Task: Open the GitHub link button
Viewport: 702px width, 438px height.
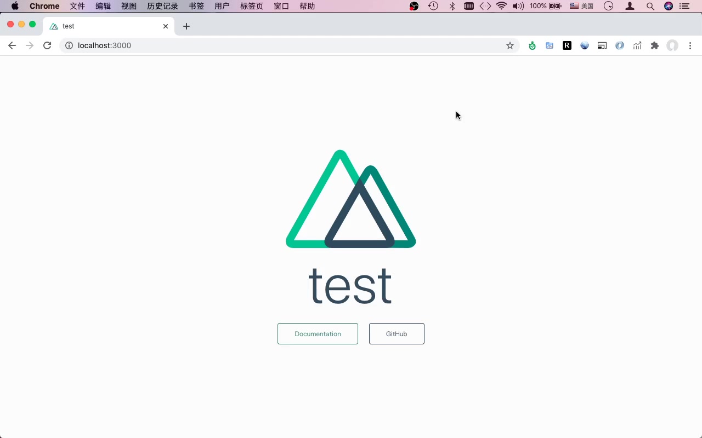Action: pyautogui.click(x=397, y=333)
